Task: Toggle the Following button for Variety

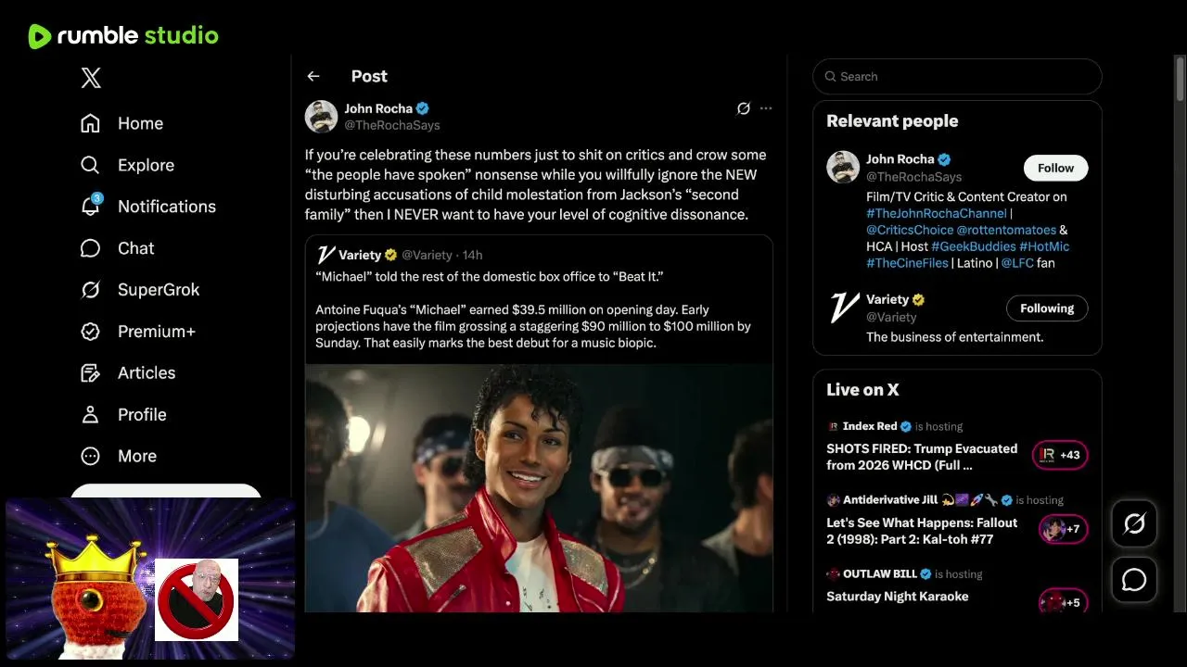Action: (1047, 308)
